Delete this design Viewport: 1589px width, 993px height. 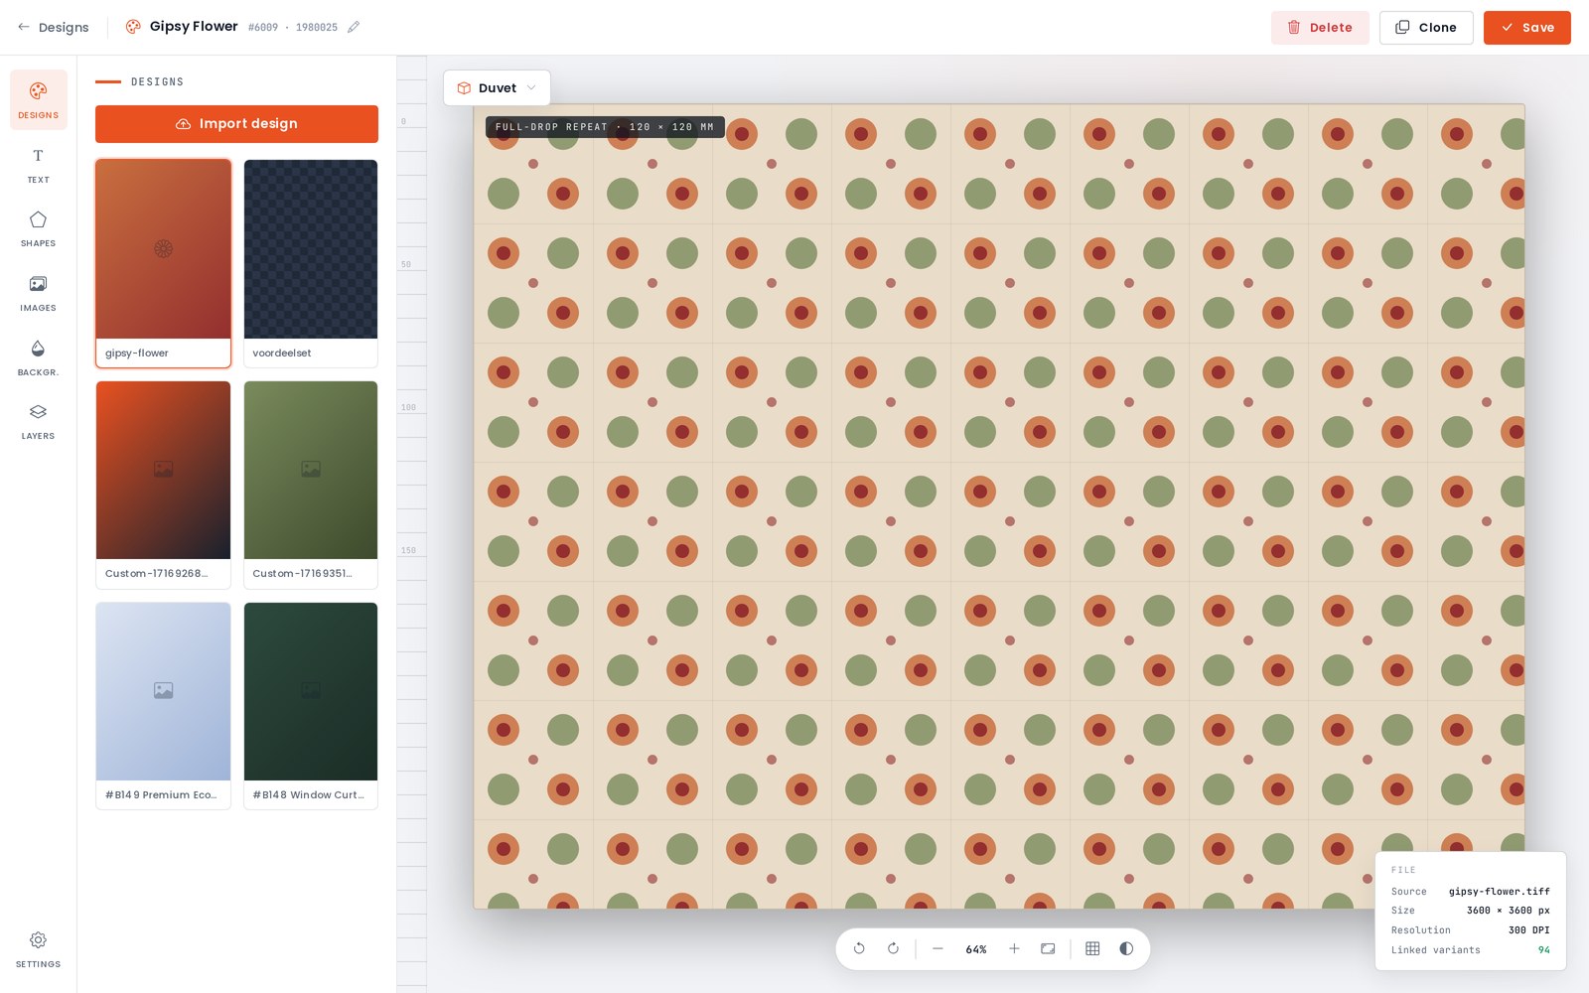click(x=1320, y=28)
